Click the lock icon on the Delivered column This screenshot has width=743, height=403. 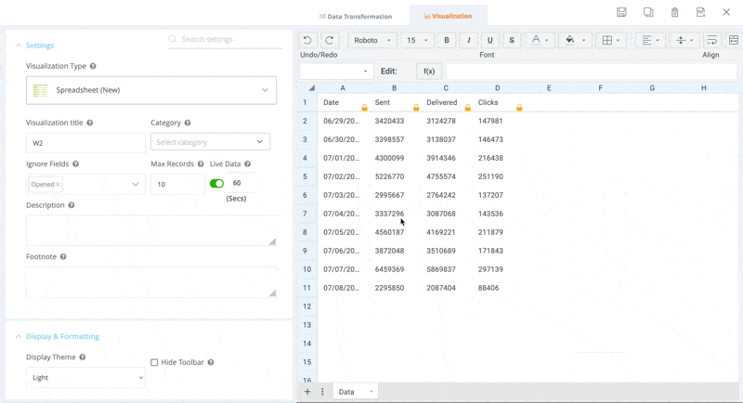pos(468,108)
